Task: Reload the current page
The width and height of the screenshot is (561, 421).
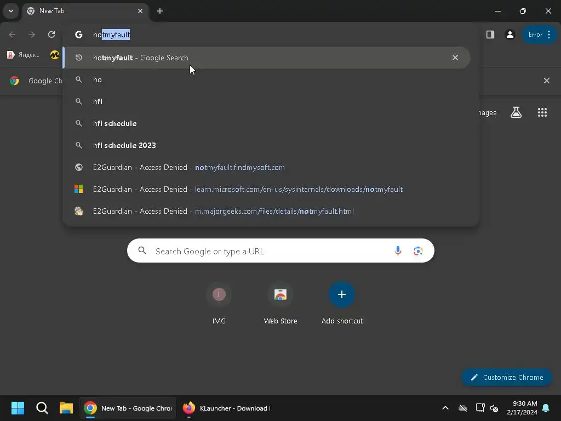Action: [51, 35]
